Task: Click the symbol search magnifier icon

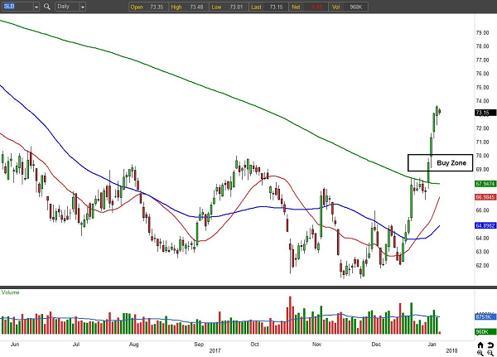Action: [49, 7]
